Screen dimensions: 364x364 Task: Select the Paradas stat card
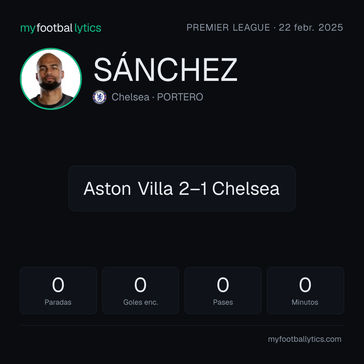click(x=58, y=291)
